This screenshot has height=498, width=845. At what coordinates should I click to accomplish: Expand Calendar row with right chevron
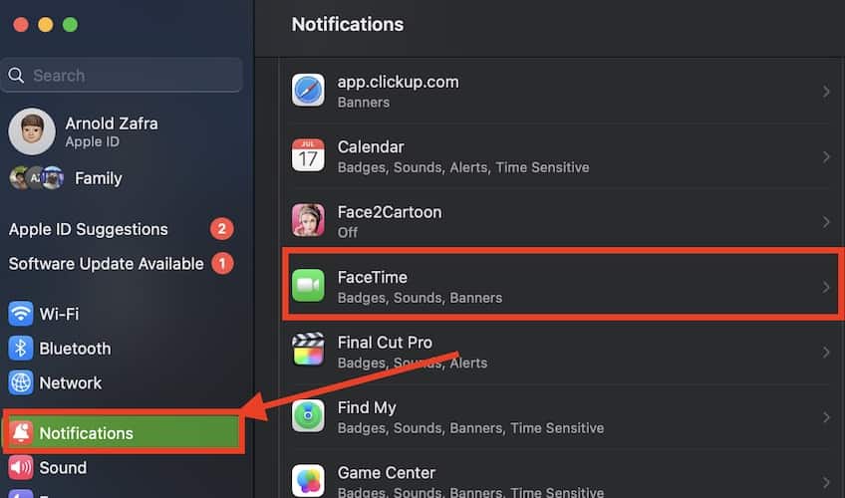[x=826, y=156]
